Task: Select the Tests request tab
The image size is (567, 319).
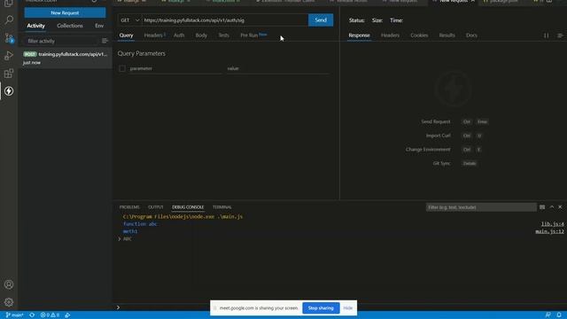Action: click(223, 35)
